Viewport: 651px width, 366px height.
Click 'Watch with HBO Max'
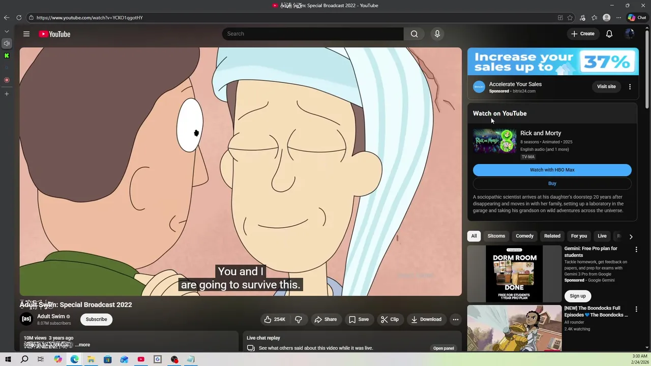coord(552,170)
